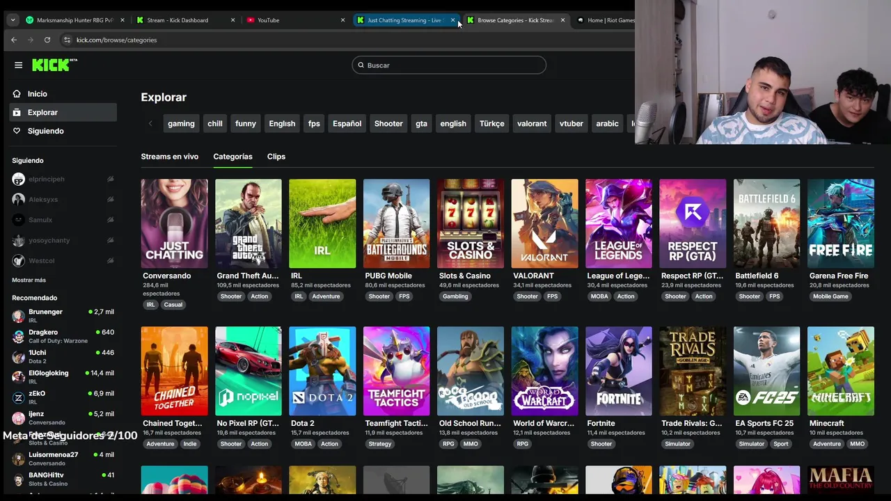
Task: Toggle notification bell for elprincipeh
Action: pyautogui.click(x=110, y=180)
